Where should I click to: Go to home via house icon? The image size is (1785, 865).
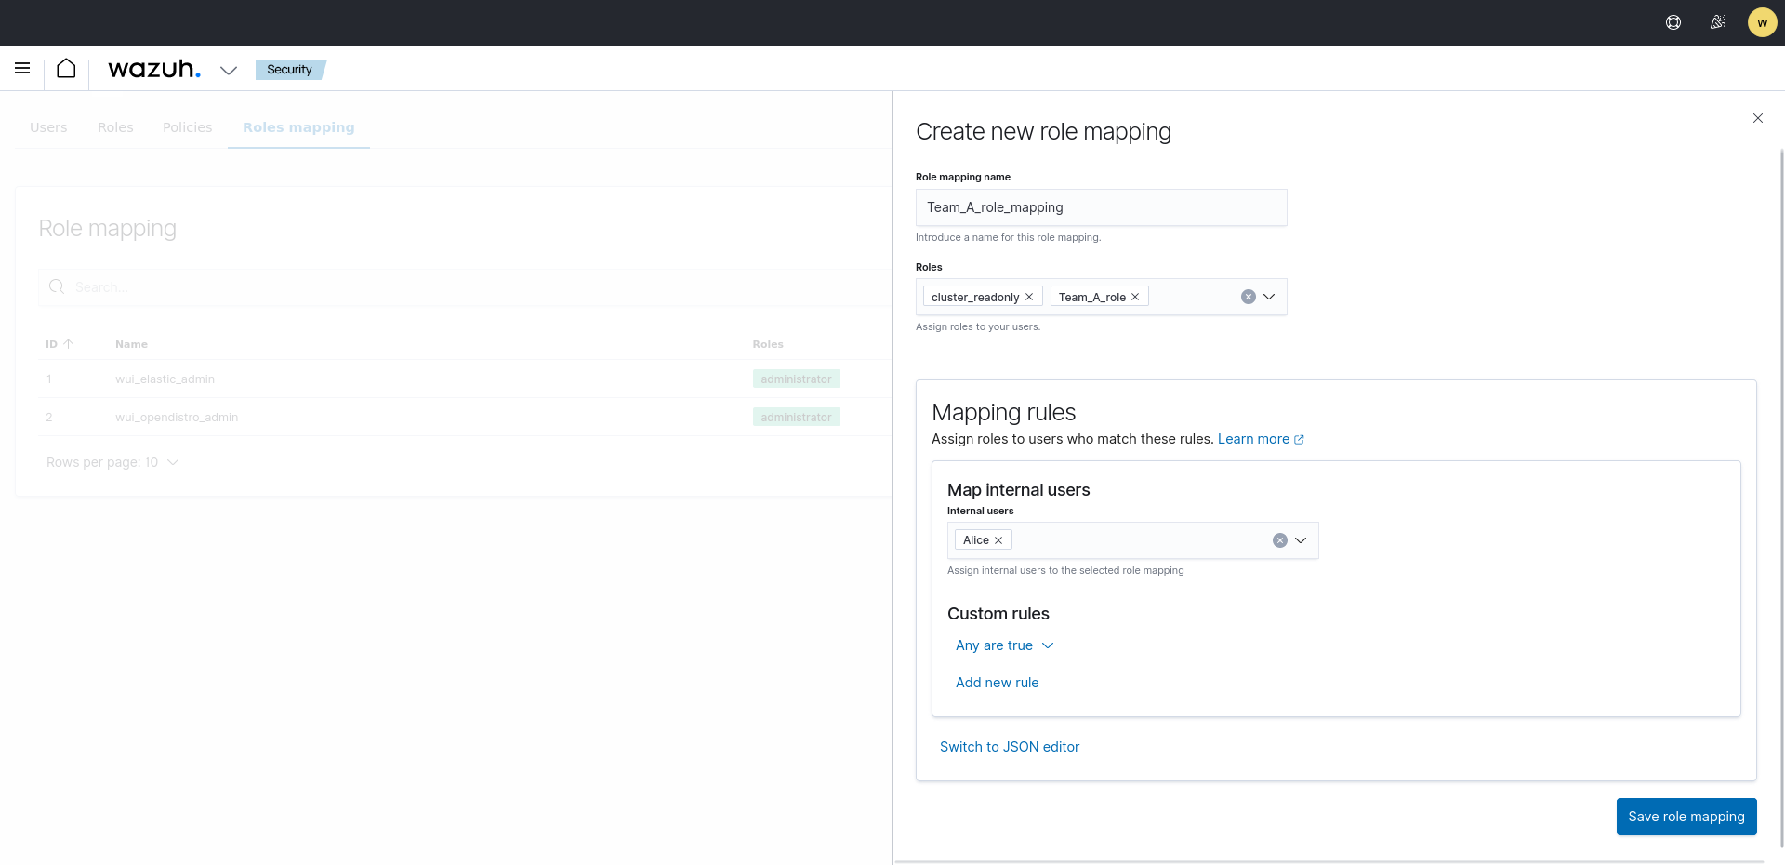pos(66,68)
